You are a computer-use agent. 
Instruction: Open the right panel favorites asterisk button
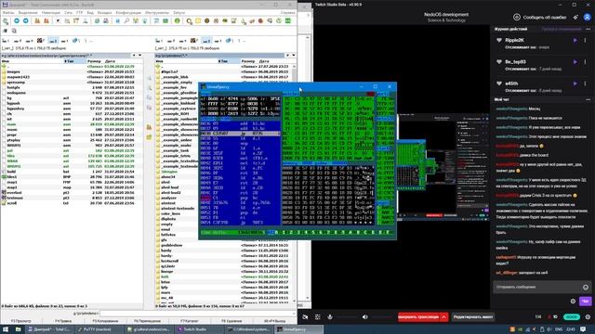click(x=287, y=56)
